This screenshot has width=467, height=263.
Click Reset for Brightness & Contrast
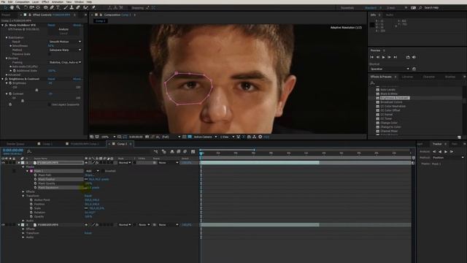[51, 79]
